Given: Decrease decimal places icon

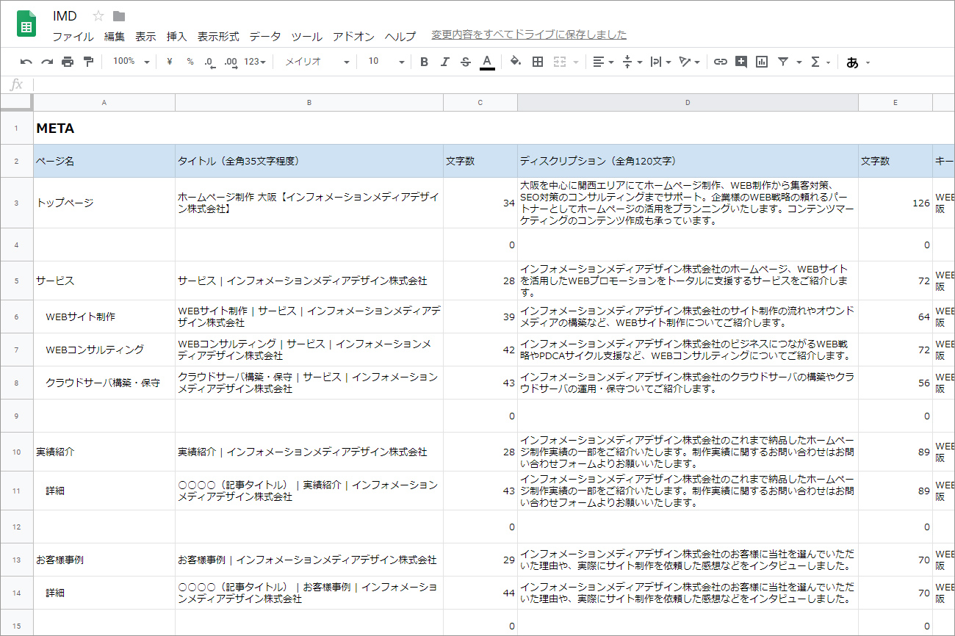Looking at the screenshot, I should click(x=210, y=62).
